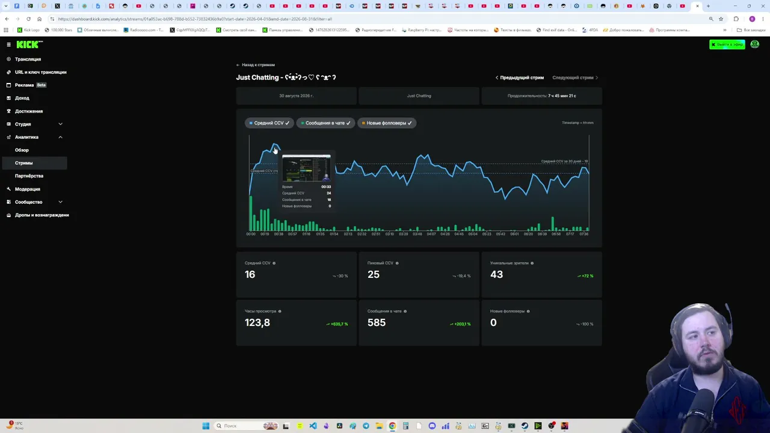The width and height of the screenshot is (770, 433).
Task: Open Telegram from the taskbar
Action: click(366, 426)
